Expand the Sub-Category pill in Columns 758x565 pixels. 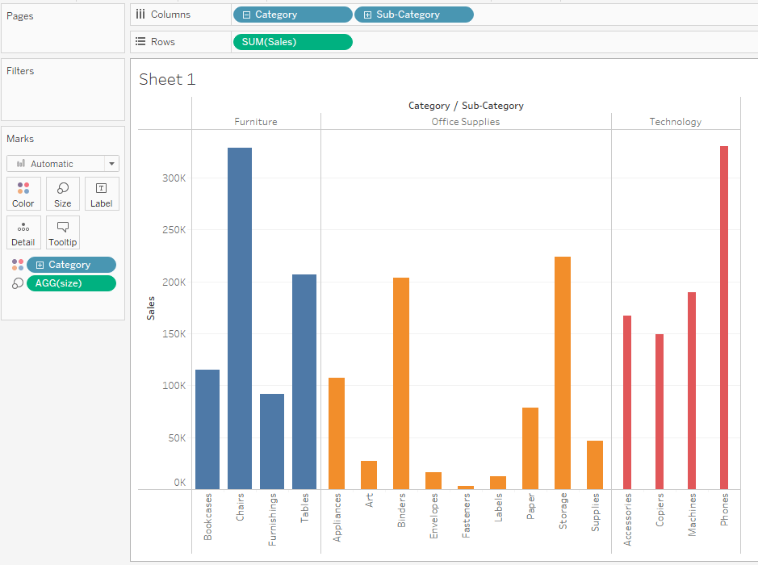coord(367,15)
